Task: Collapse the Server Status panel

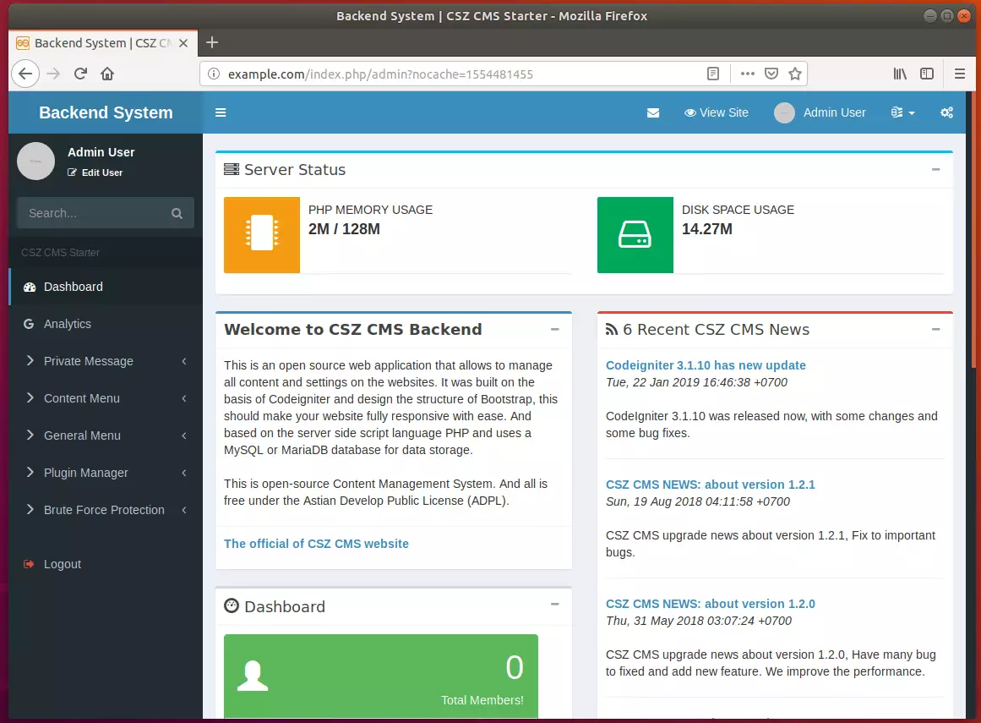Action: [936, 170]
